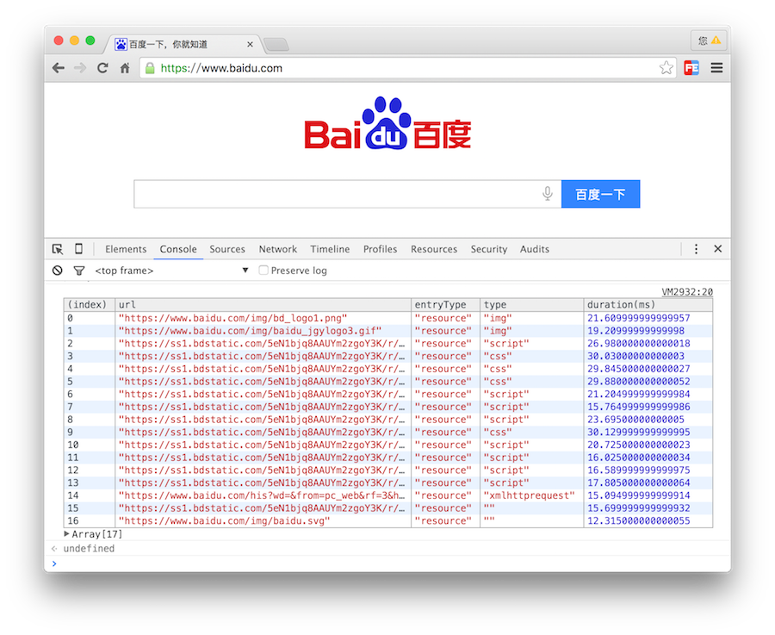Sort by the type column header
Image resolution: width=775 pixels, height=635 pixels.
coord(532,305)
